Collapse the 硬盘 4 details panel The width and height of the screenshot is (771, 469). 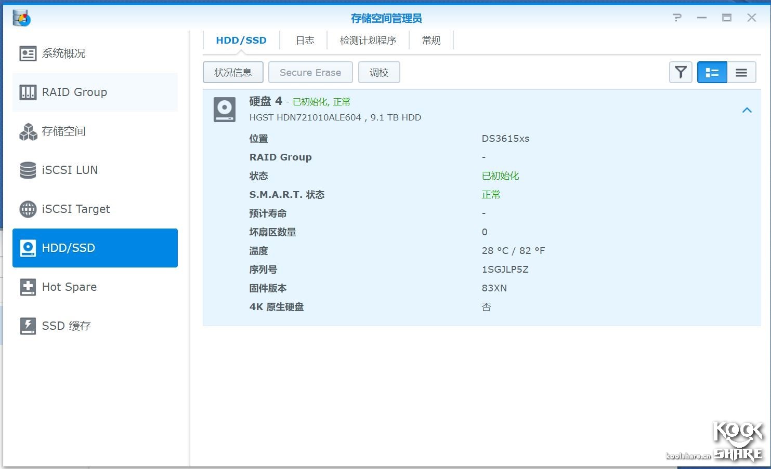[747, 110]
